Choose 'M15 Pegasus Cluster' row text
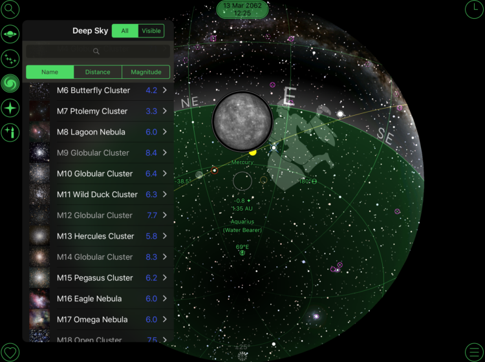Image resolution: width=485 pixels, height=362 pixels. tap(95, 278)
